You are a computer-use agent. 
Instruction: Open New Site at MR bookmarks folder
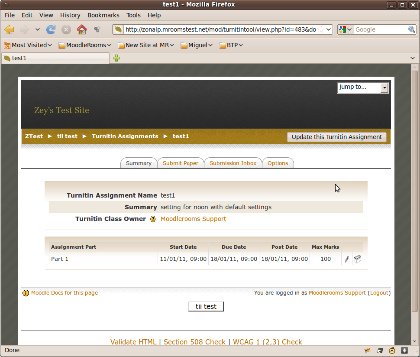[x=146, y=45]
